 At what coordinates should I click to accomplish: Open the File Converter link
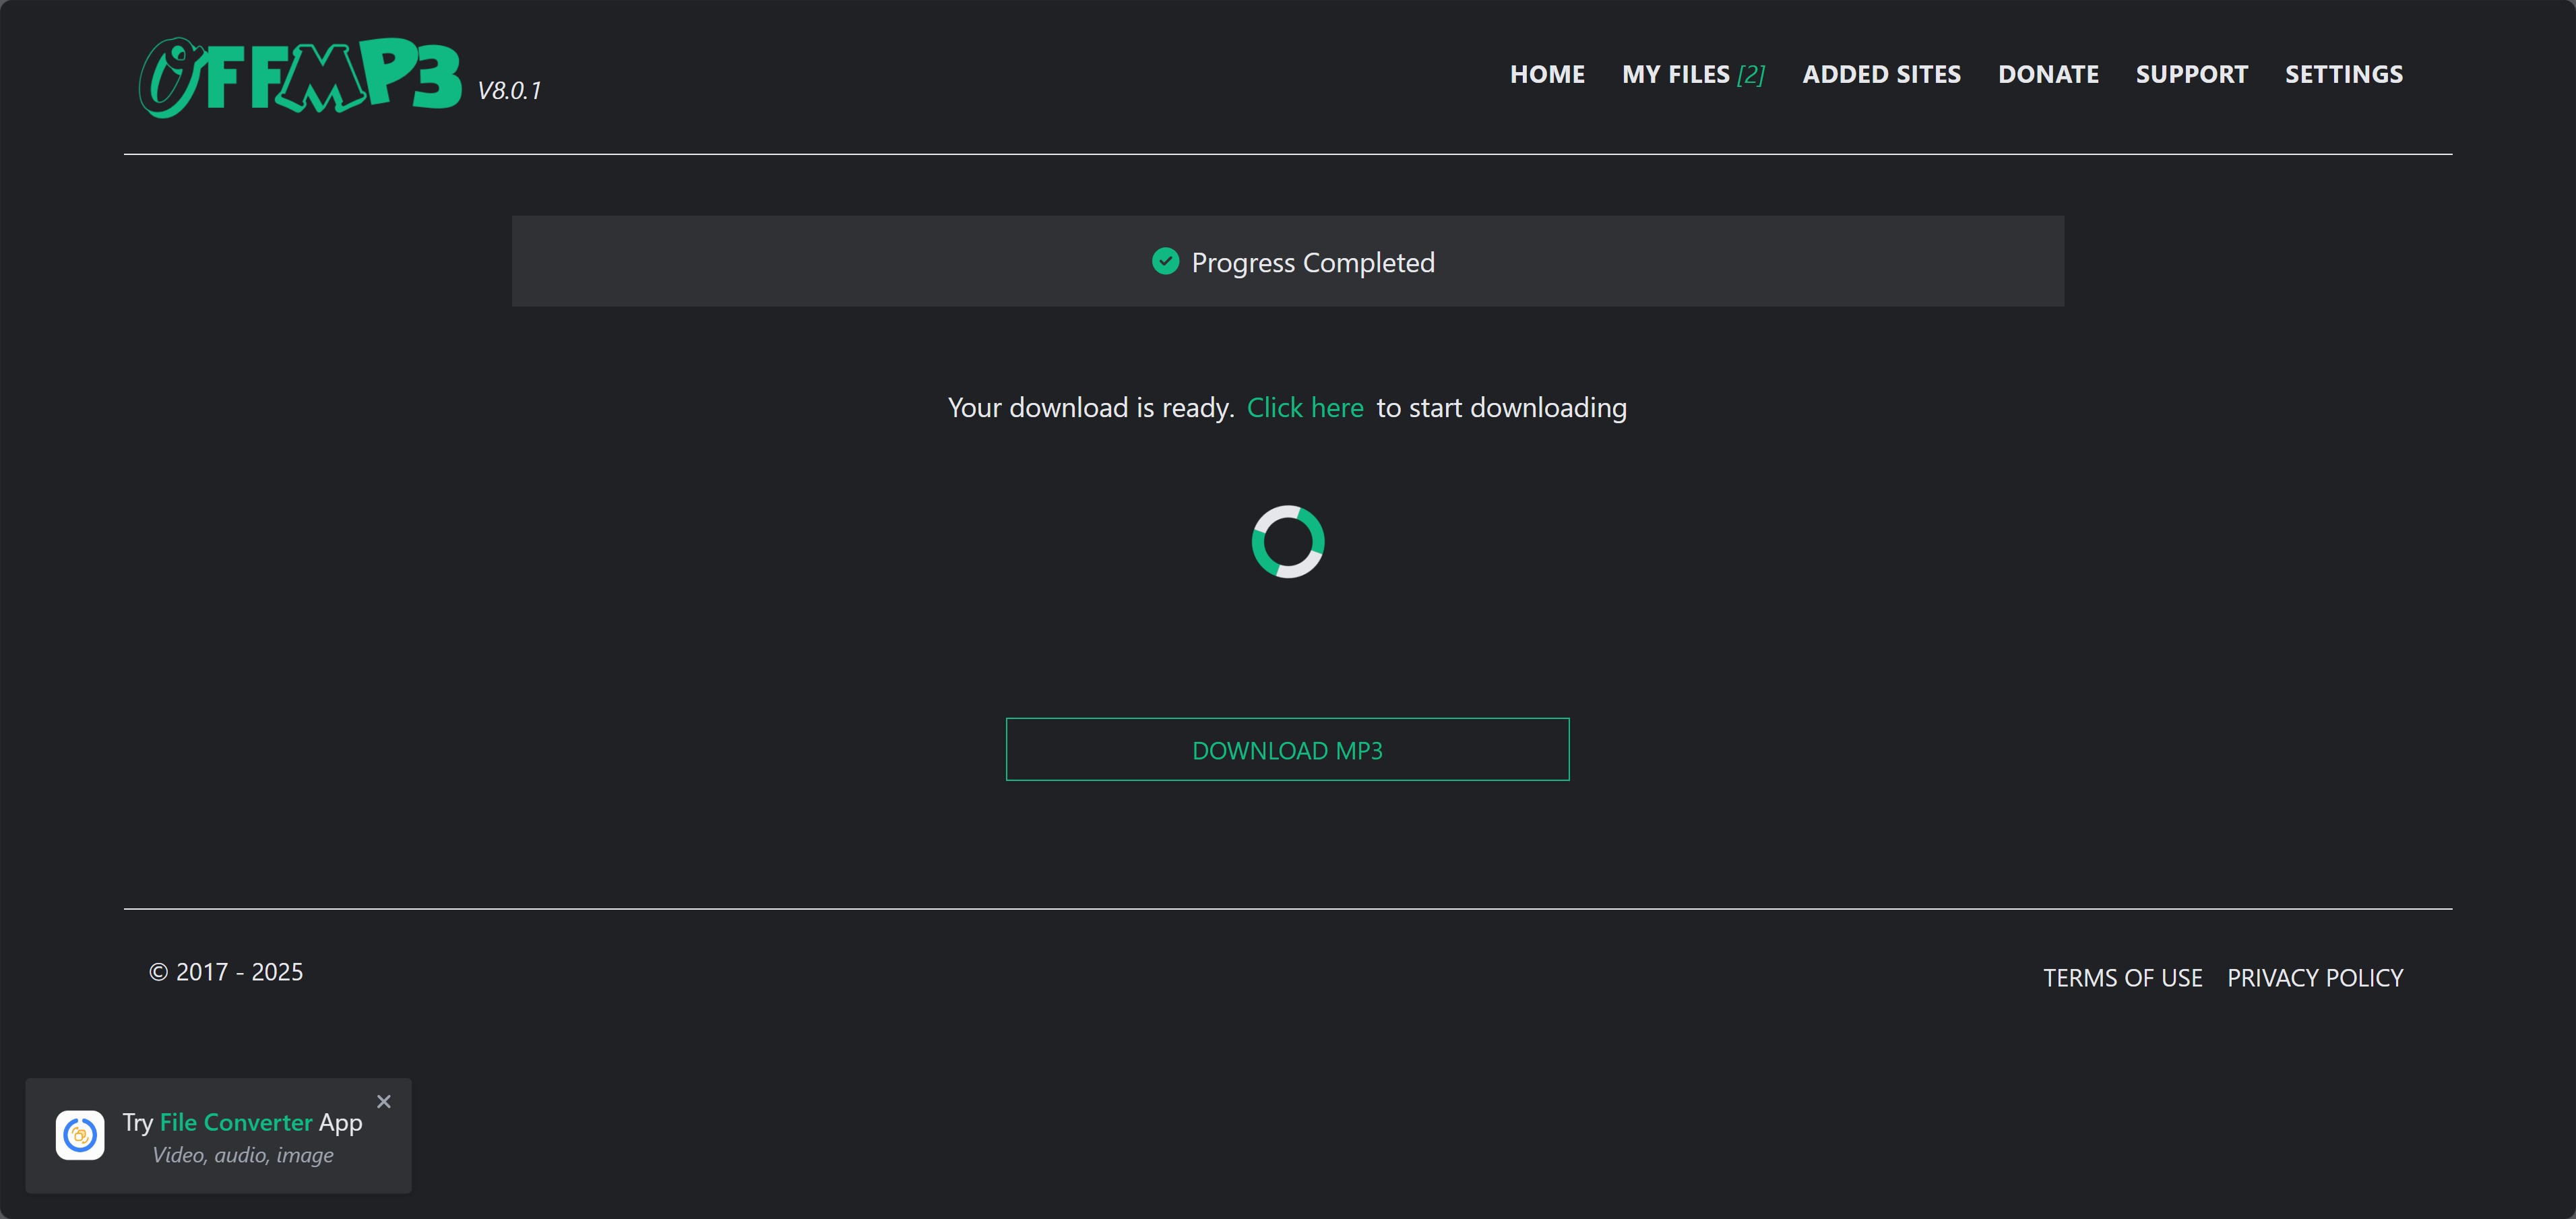click(x=236, y=1122)
